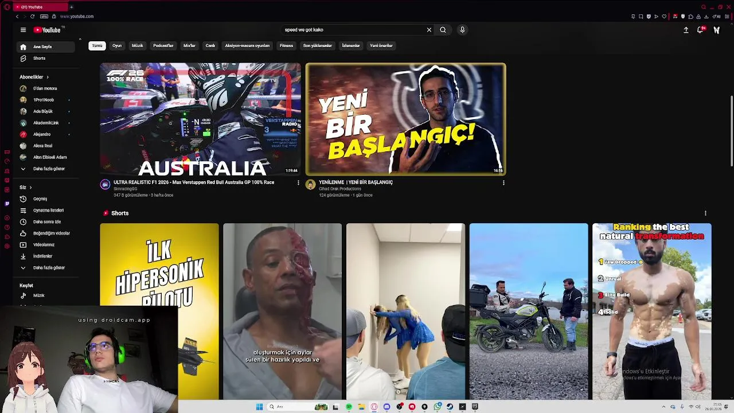Select the Podcast'ler filter chip

(x=163, y=46)
